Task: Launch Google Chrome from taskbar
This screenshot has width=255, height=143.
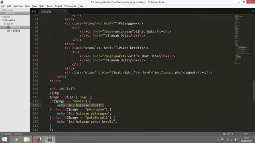Action: point(15,139)
